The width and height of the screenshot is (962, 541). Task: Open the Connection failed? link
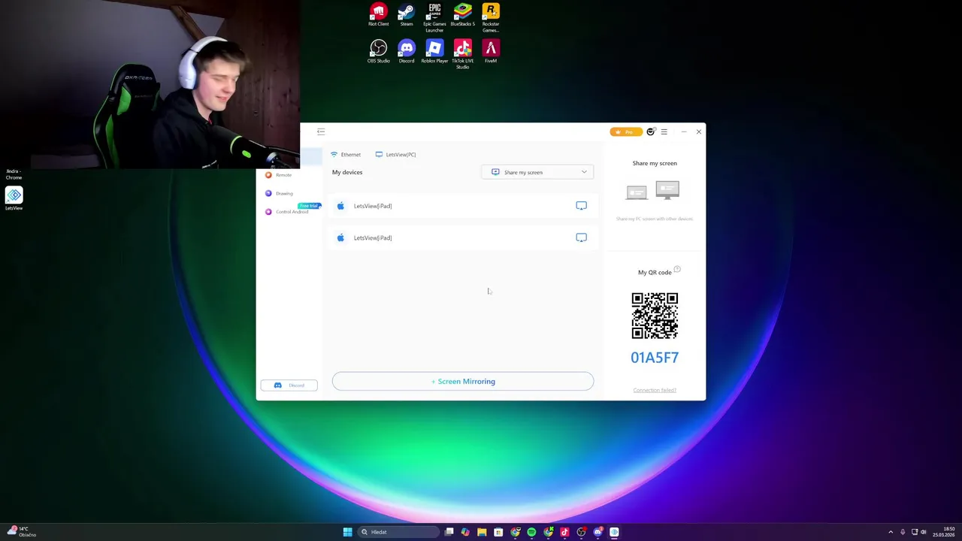[655, 390]
